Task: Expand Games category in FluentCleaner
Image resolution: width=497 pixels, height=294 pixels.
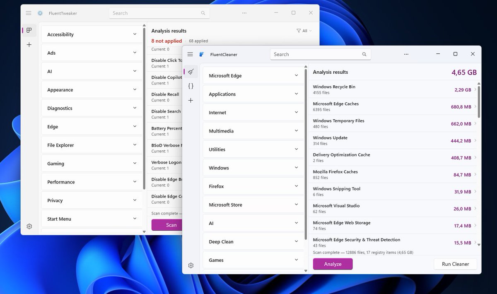Action: 253,260
